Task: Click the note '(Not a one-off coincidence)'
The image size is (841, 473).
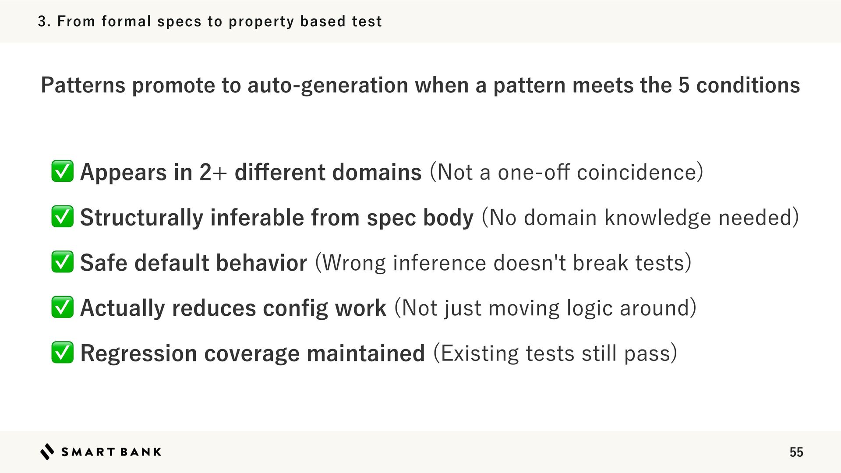Action: 566,172
